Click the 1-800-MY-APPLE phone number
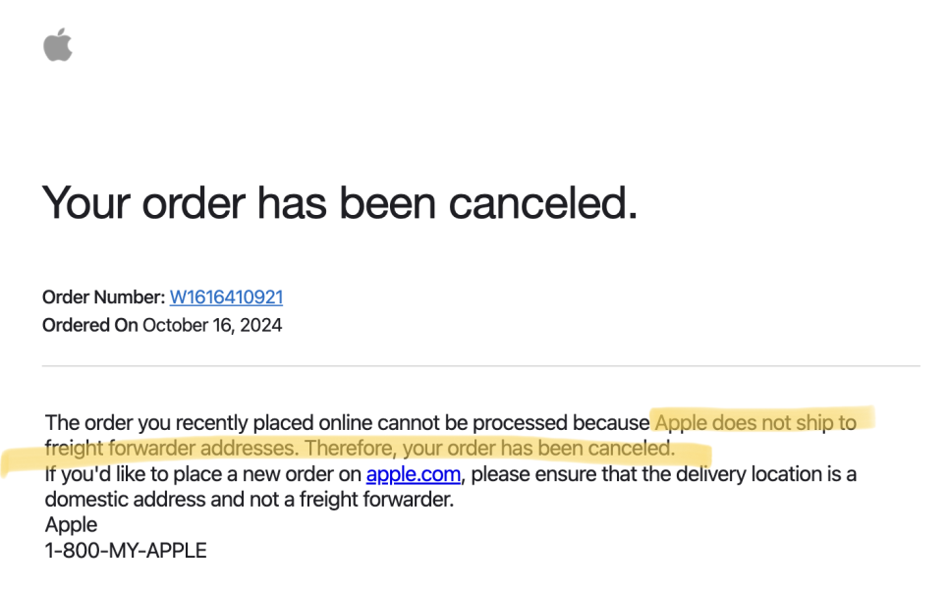The image size is (949, 591). 126,551
